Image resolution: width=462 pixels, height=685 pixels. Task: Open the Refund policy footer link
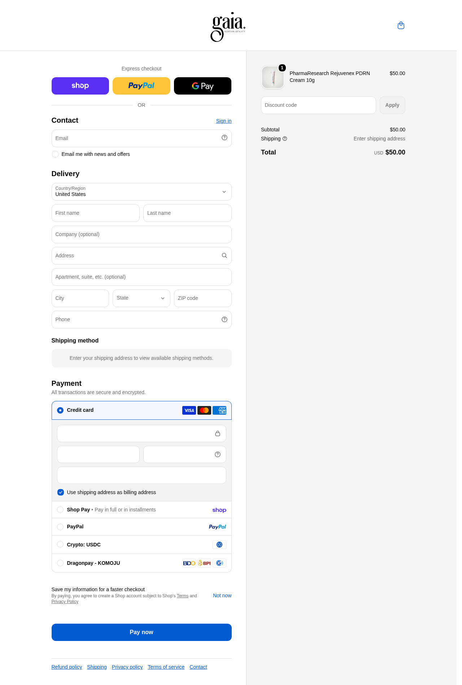67,667
